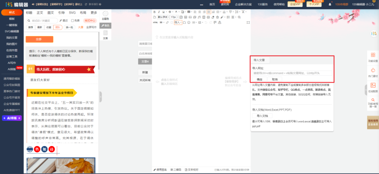Viewport: 379px width, 174px height.
Task: Insert special character omega symbol
Action: tap(184, 22)
